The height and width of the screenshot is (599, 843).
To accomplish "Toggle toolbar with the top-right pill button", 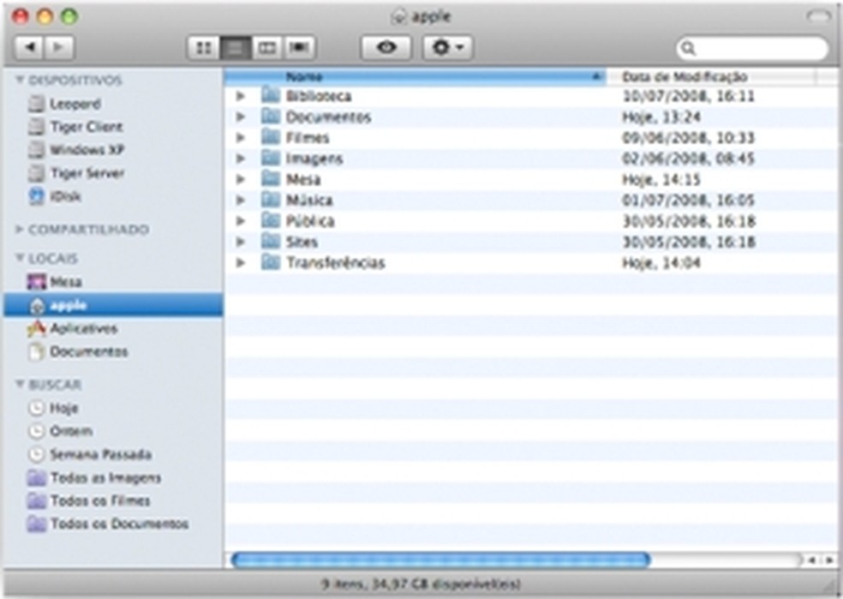I will (x=818, y=16).
